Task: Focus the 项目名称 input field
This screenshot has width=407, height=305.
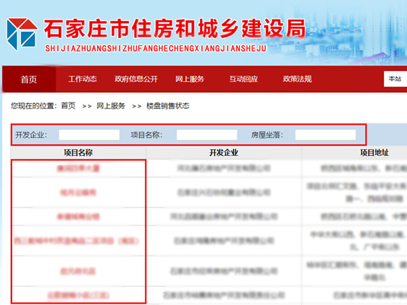Action: click(207, 135)
